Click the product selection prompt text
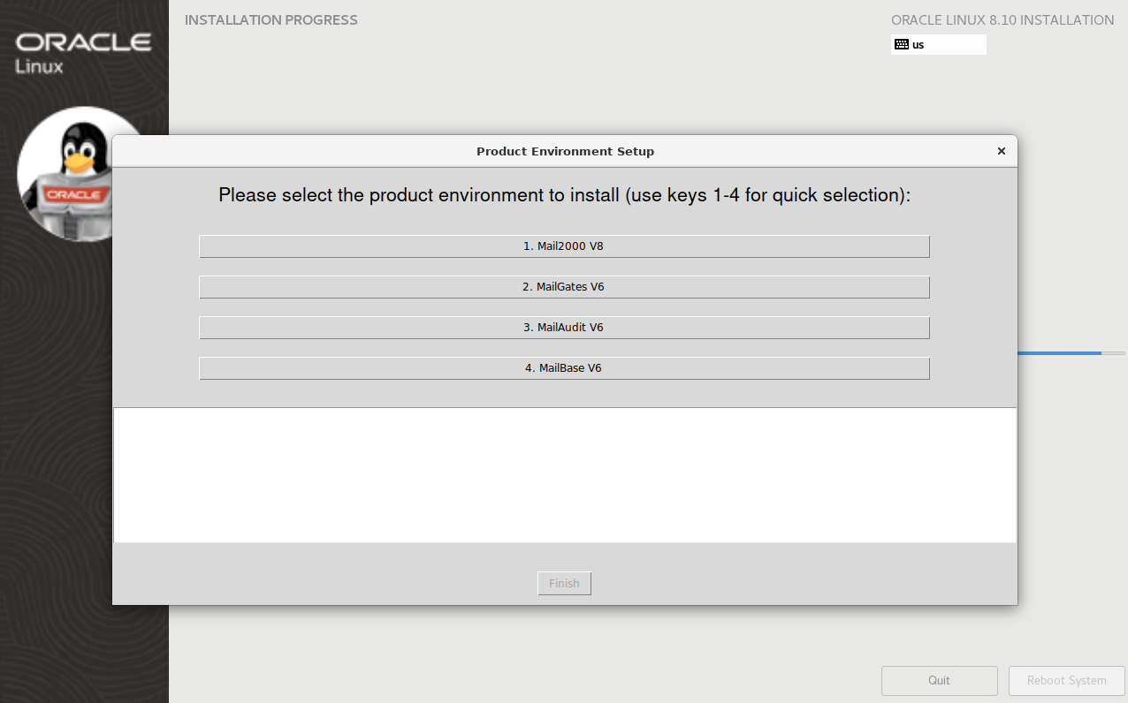The height and width of the screenshot is (703, 1128). (x=564, y=194)
